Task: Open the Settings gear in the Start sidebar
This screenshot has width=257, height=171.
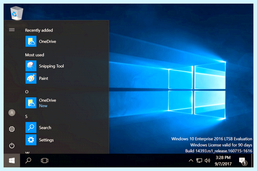Action: pyautogui.click(x=12, y=129)
